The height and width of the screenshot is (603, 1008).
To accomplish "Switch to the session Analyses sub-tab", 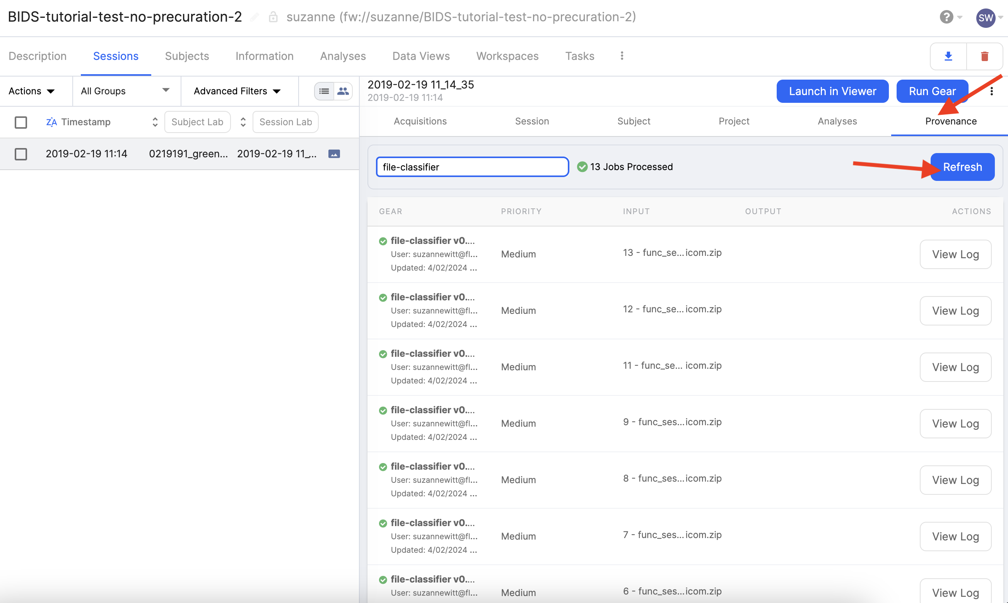I will (x=837, y=121).
